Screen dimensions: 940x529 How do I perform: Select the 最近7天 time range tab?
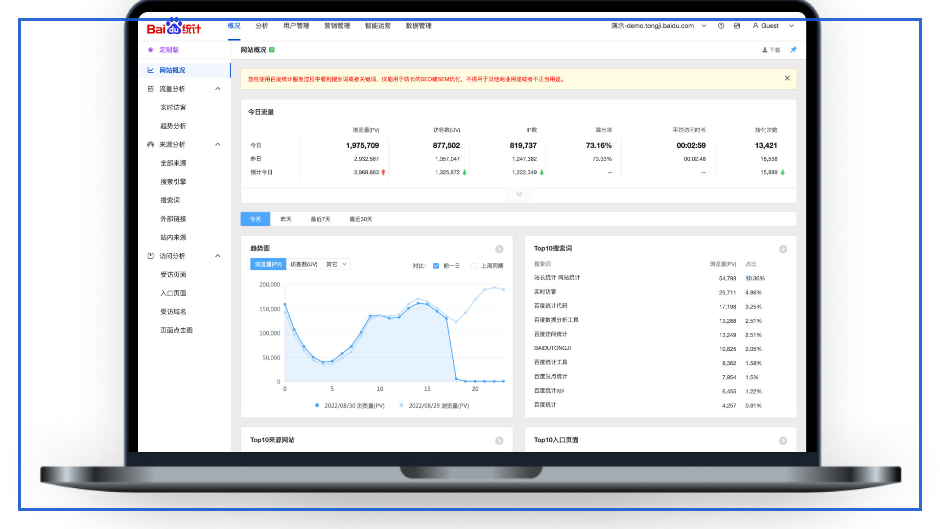coord(320,219)
